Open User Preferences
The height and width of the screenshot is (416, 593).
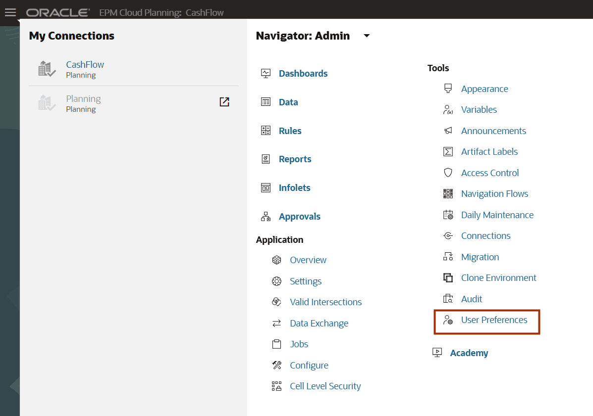(494, 320)
